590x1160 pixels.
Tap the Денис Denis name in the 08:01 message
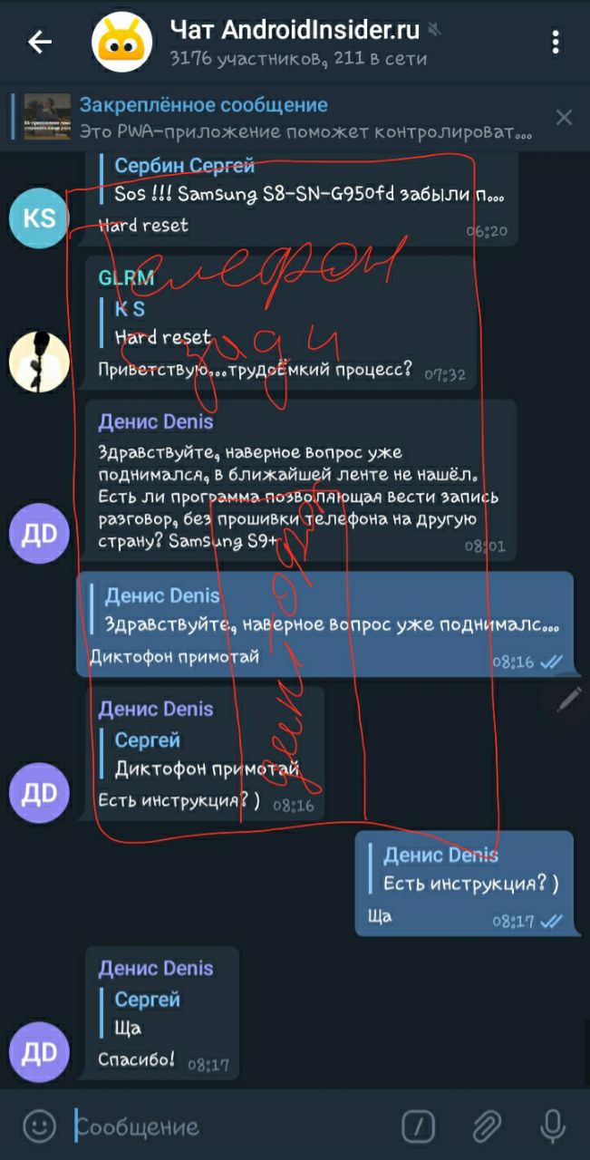click(156, 422)
